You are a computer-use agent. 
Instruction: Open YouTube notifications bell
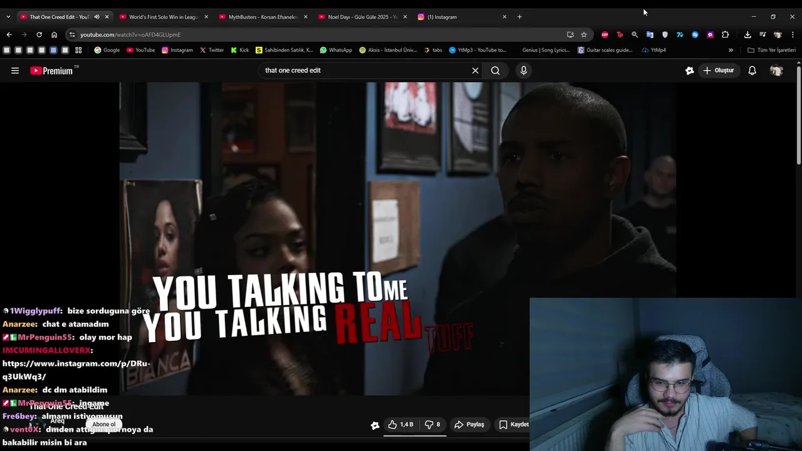tap(752, 71)
